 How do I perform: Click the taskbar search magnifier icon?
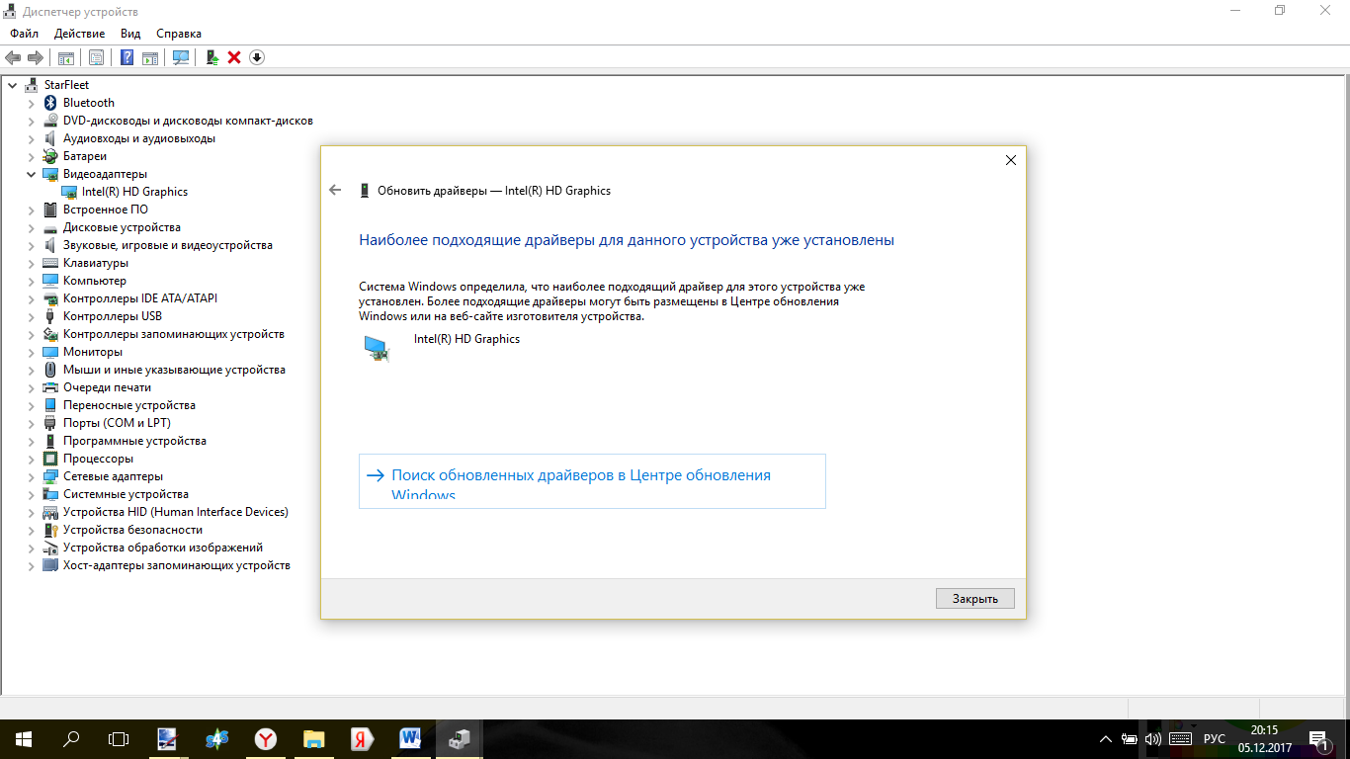71,738
